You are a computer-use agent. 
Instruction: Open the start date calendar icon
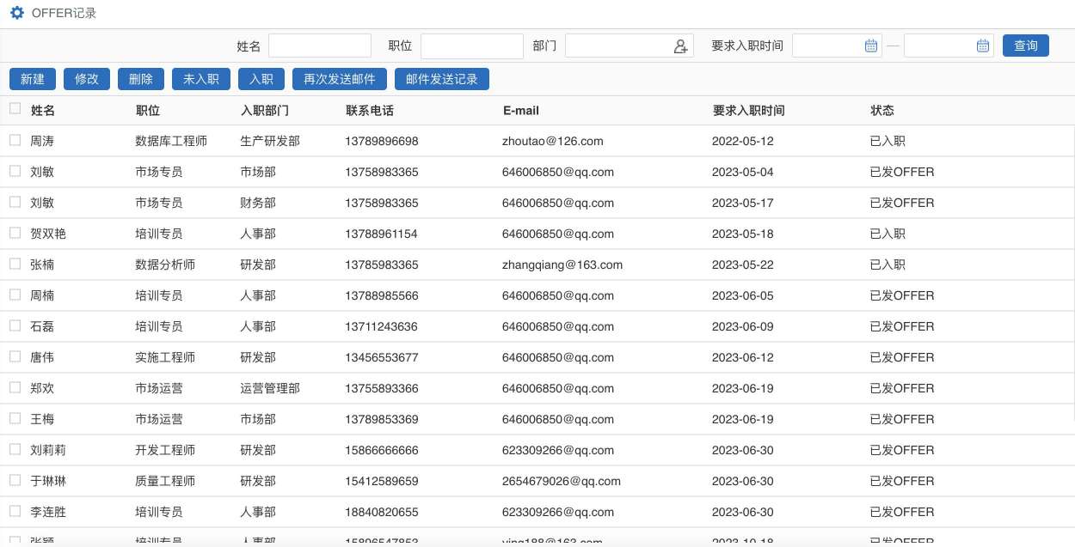pyautogui.click(x=870, y=46)
